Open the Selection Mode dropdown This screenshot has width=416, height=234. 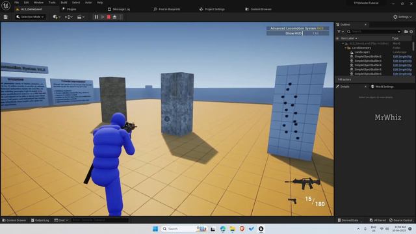[30, 17]
